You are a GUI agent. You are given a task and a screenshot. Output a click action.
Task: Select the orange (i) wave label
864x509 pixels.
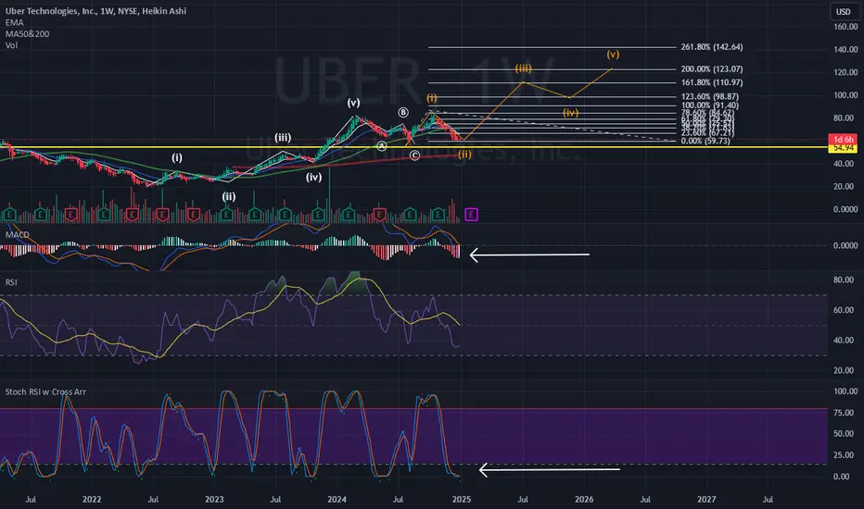pyautogui.click(x=431, y=98)
